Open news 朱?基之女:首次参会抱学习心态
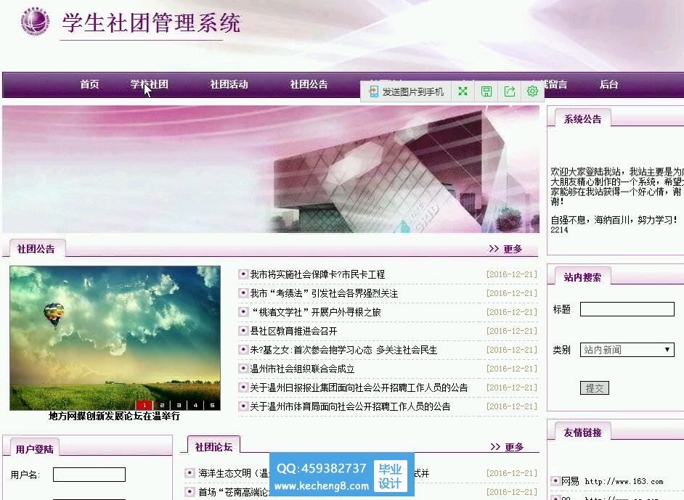 click(343, 350)
